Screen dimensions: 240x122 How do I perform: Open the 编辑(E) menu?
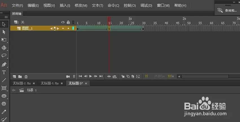[33, 6]
